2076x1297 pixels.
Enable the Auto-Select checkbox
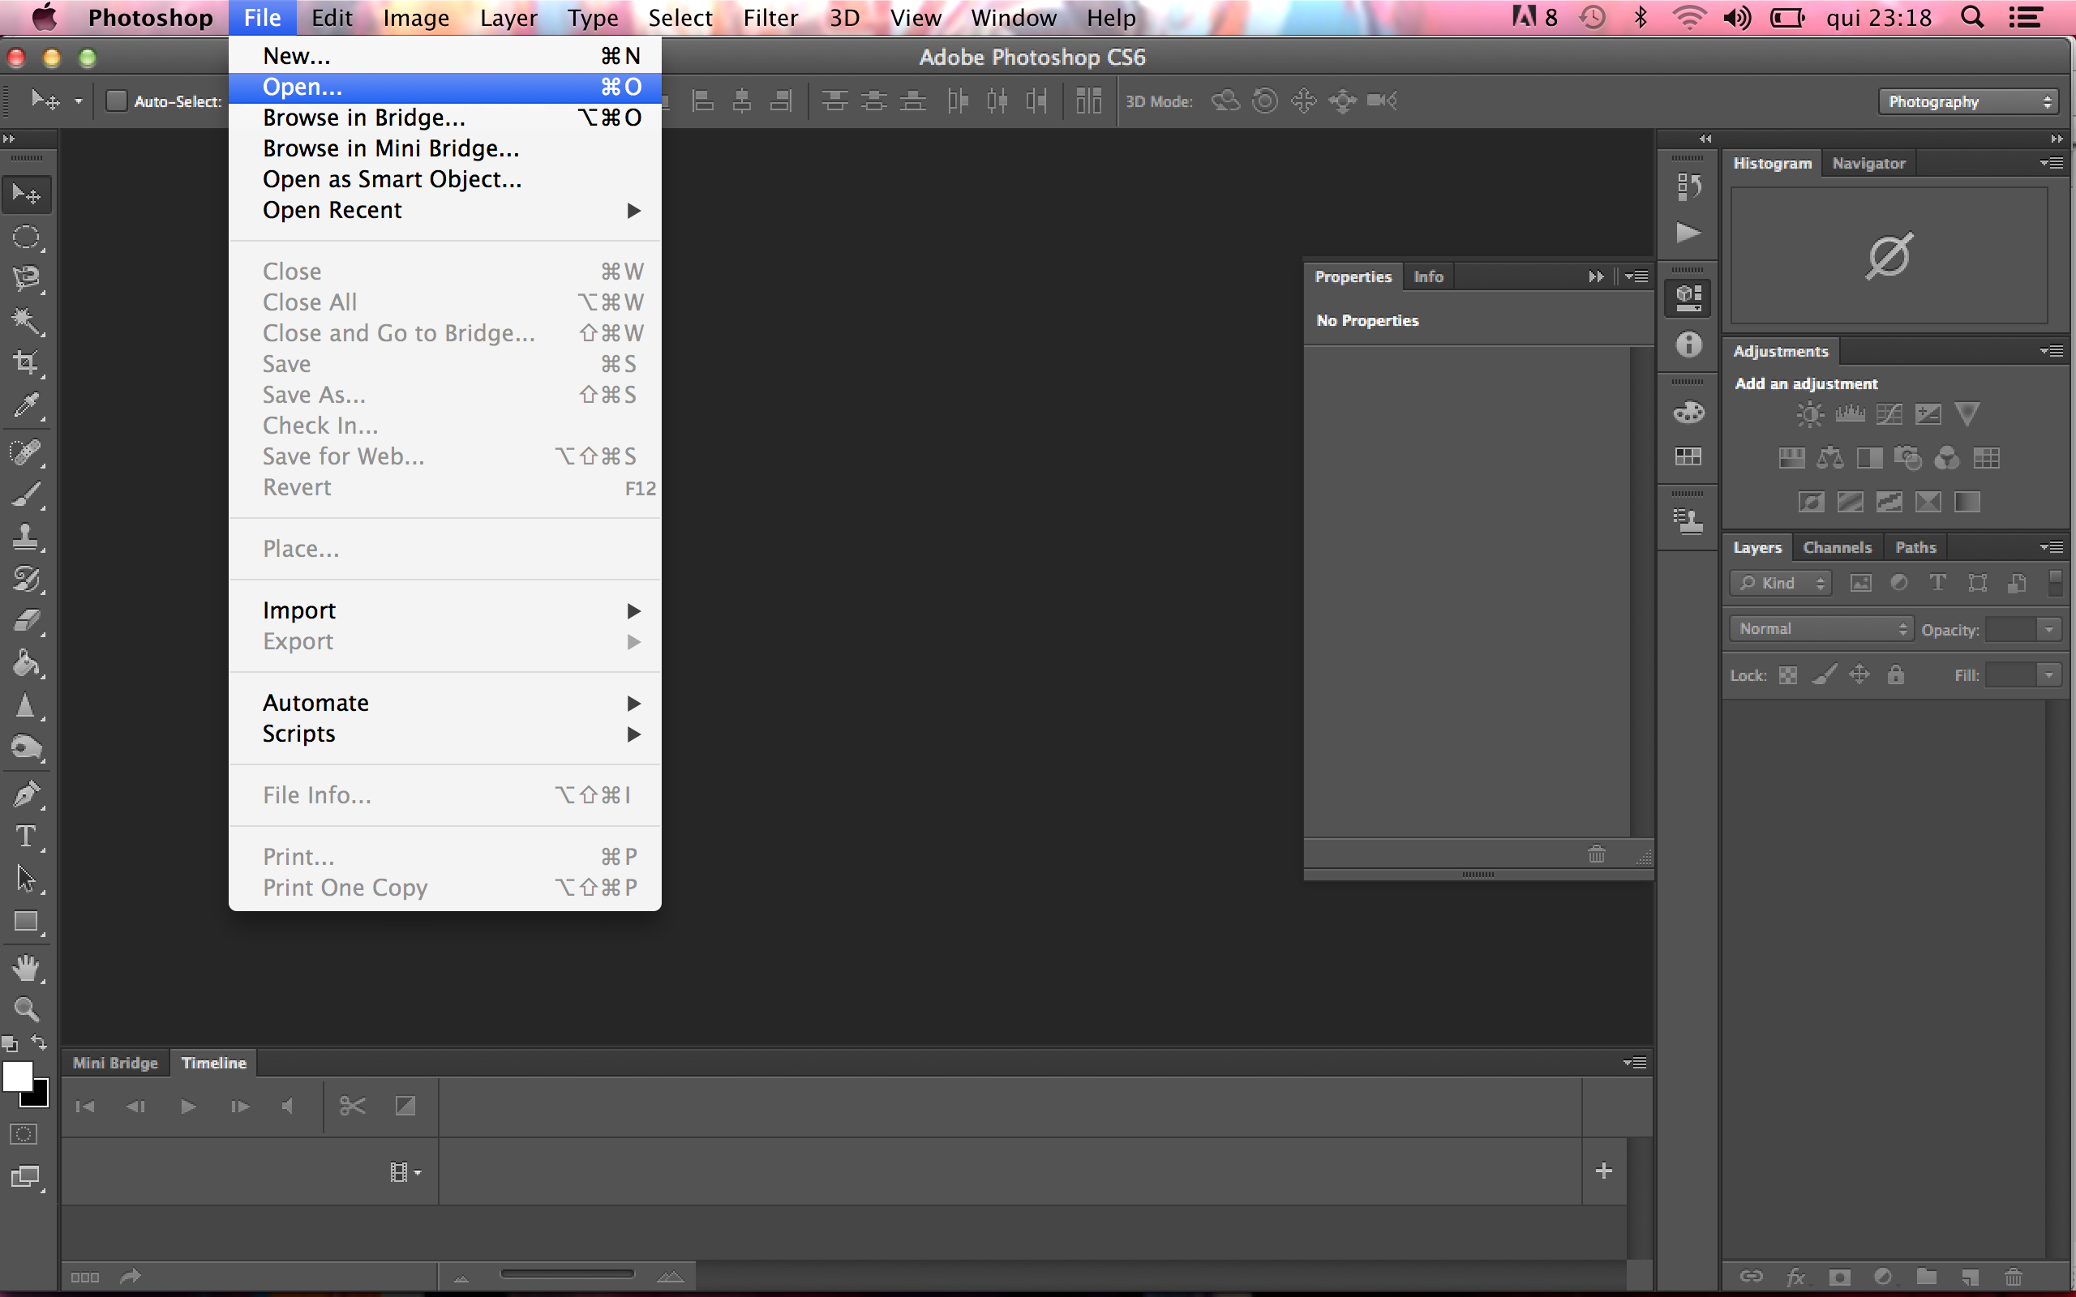pos(116,101)
